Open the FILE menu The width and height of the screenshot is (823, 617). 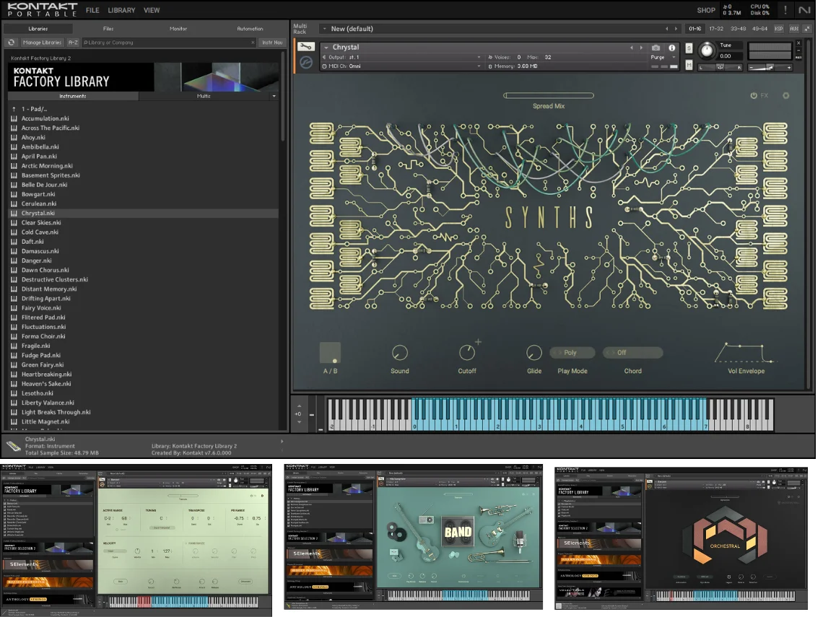click(92, 10)
